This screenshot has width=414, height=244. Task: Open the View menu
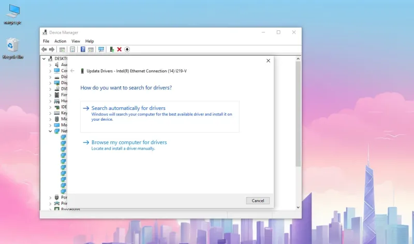tap(76, 41)
